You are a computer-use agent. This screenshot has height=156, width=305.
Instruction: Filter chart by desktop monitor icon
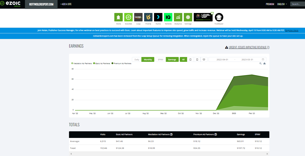204,60
